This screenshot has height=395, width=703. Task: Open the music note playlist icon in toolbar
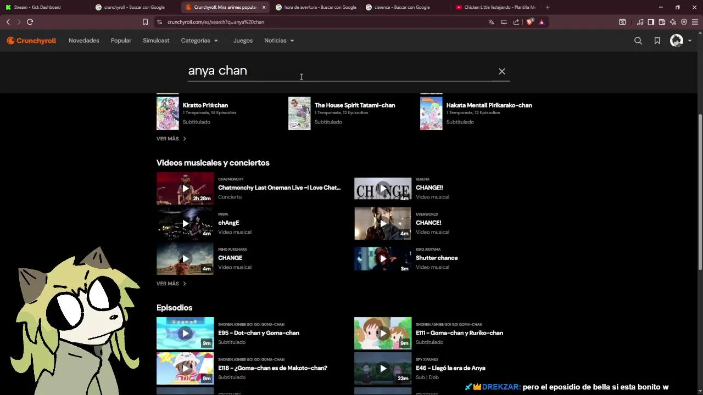click(x=640, y=22)
